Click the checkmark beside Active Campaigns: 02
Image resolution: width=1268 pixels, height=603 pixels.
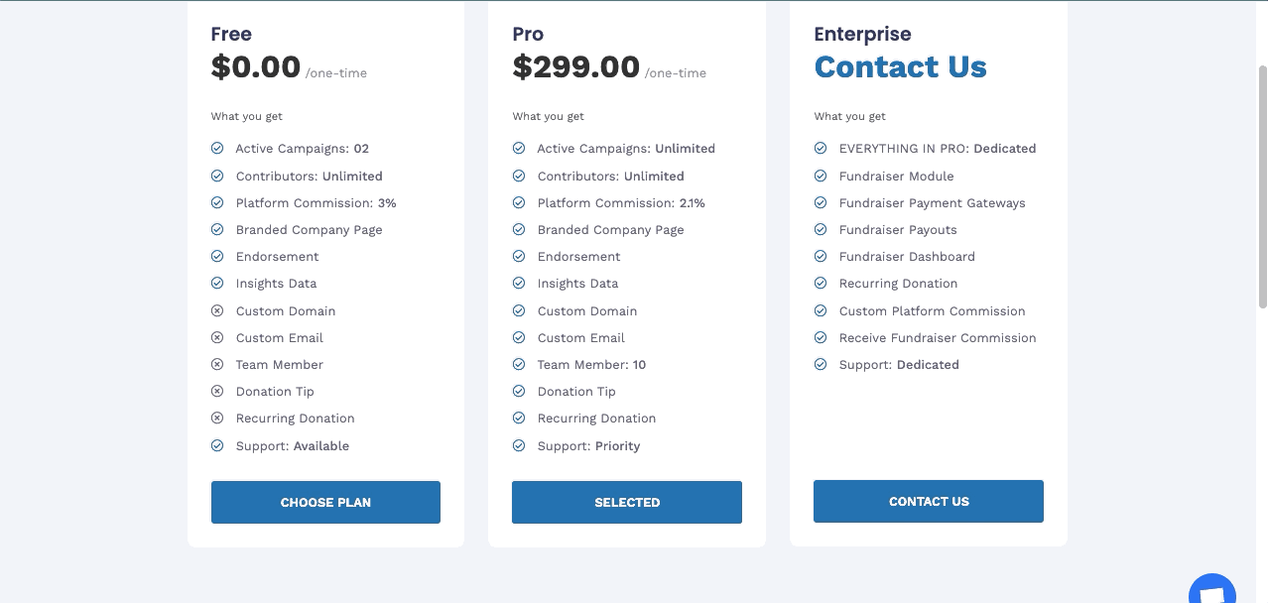[217, 148]
